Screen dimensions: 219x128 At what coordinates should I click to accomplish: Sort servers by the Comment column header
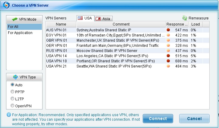pos(121,24)
